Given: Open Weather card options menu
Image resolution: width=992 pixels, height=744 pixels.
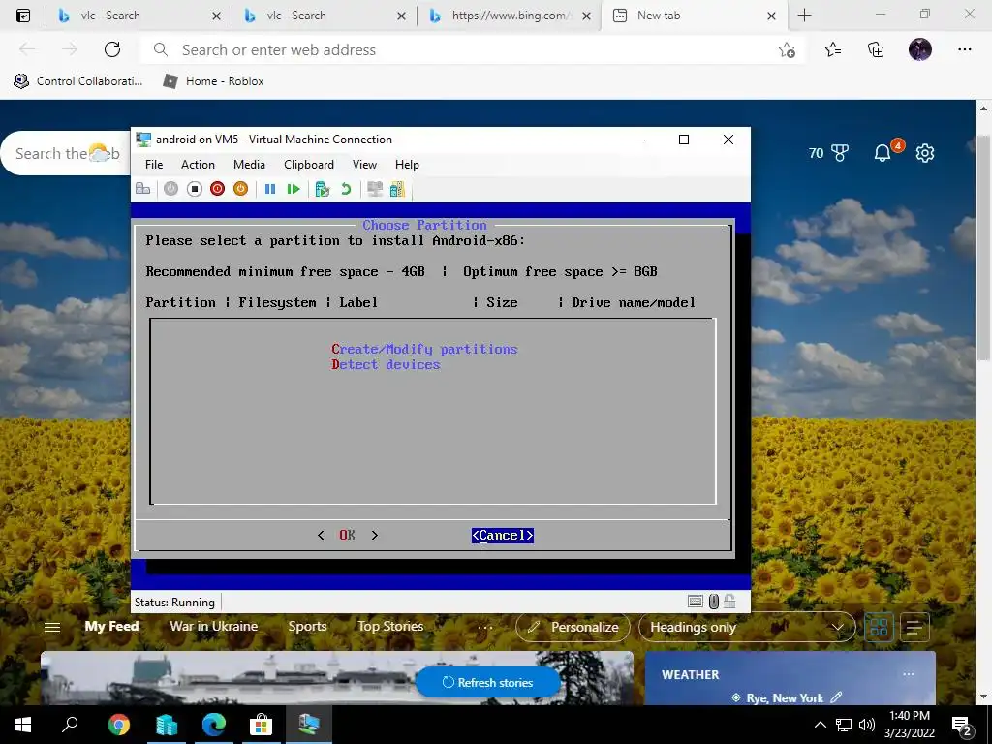Looking at the screenshot, I should 909,674.
